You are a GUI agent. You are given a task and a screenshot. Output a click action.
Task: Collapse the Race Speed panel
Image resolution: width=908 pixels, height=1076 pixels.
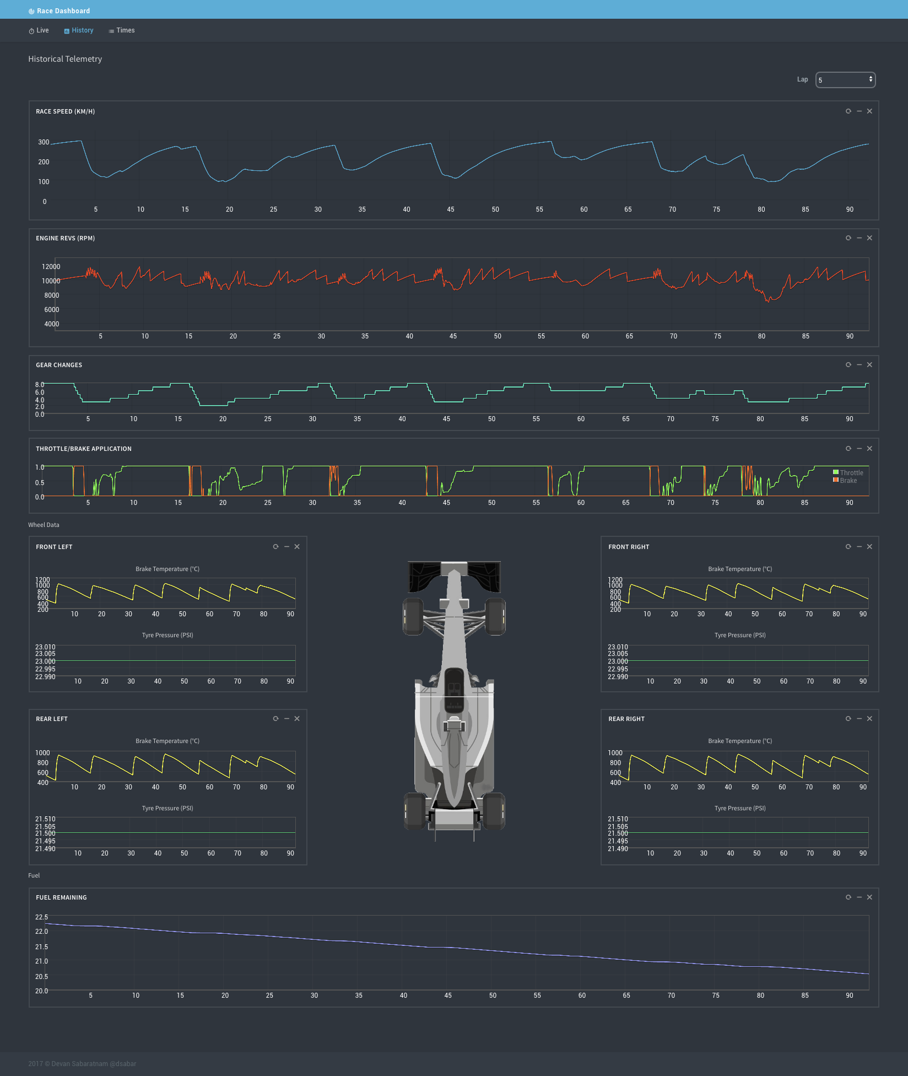tap(859, 111)
